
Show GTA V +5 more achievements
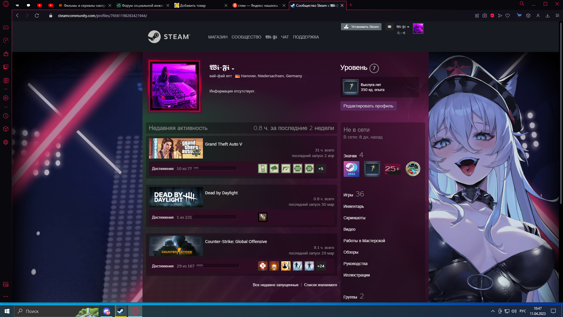point(321,168)
